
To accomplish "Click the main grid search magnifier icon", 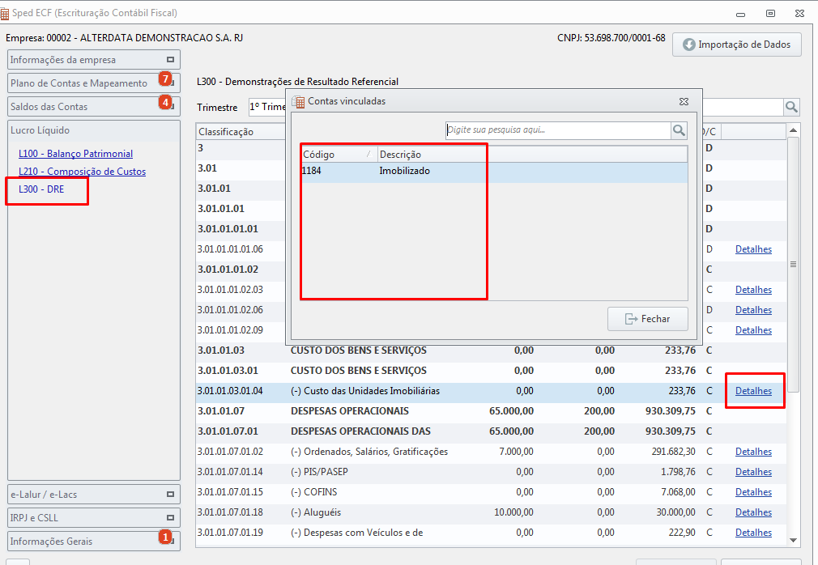I will tap(791, 107).
